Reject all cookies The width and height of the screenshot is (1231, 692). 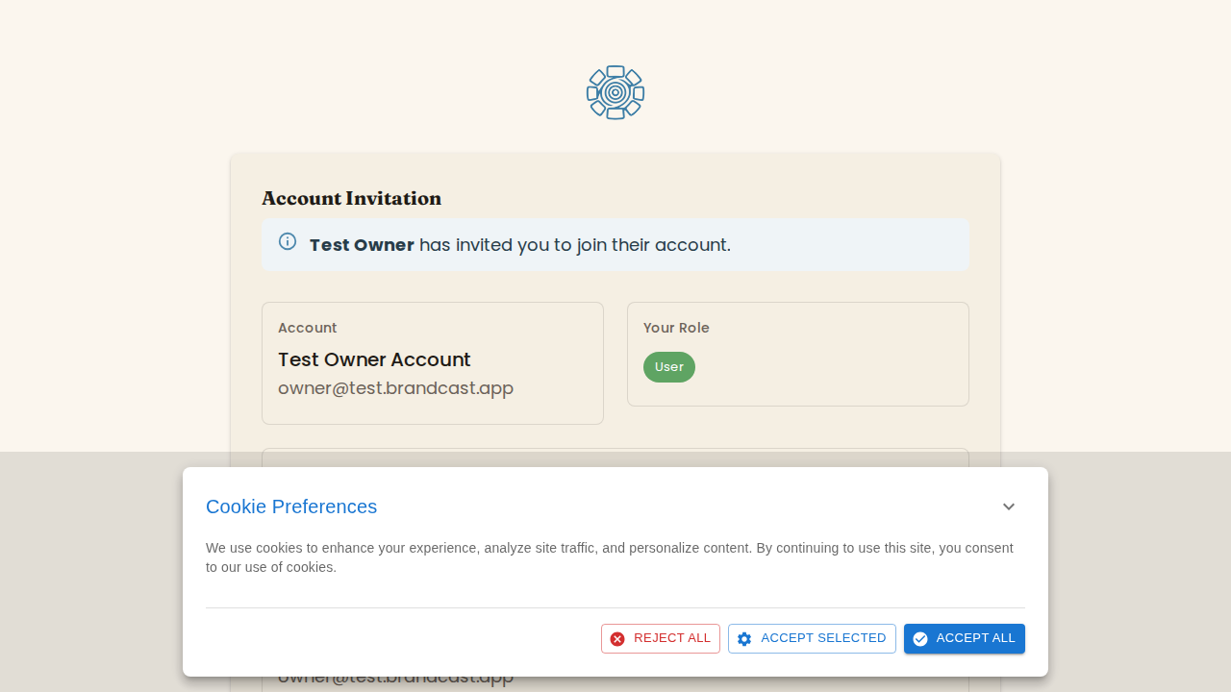[661, 638]
